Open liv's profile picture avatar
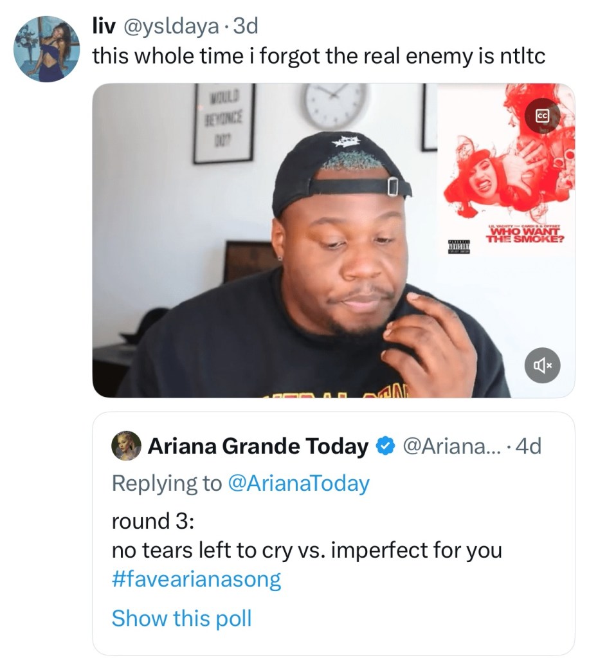The image size is (589, 658). (x=46, y=50)
